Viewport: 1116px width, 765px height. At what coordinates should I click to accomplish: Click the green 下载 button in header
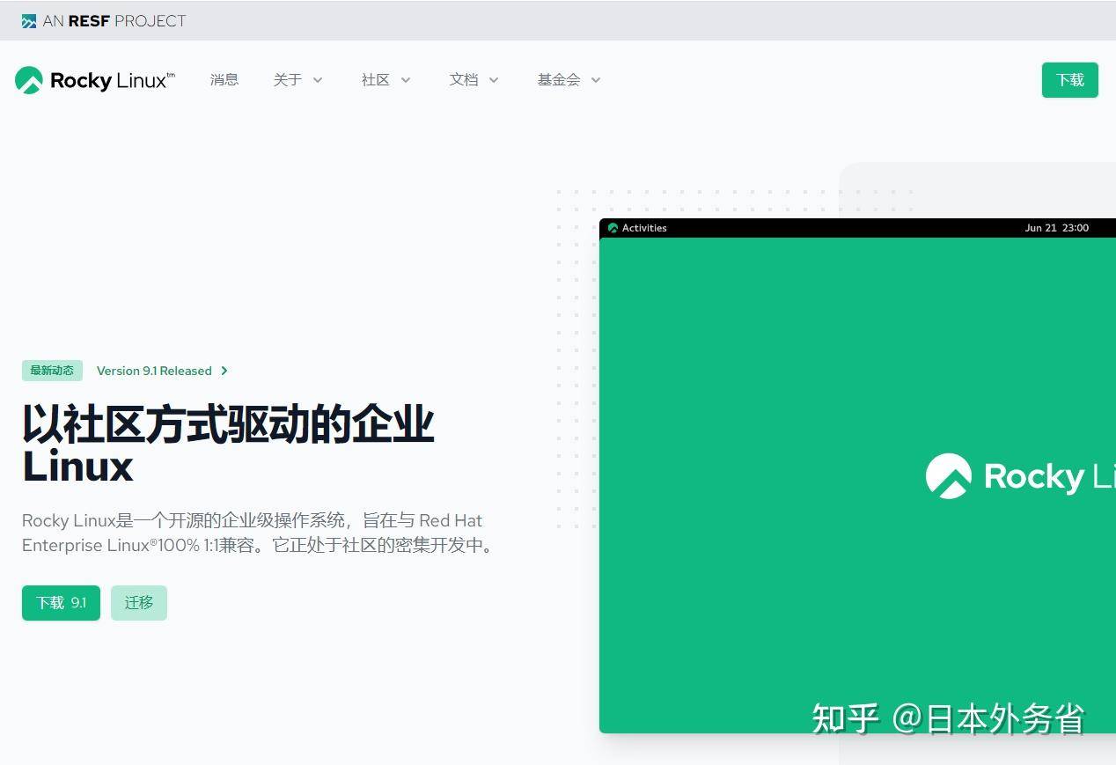[1069, 80]
